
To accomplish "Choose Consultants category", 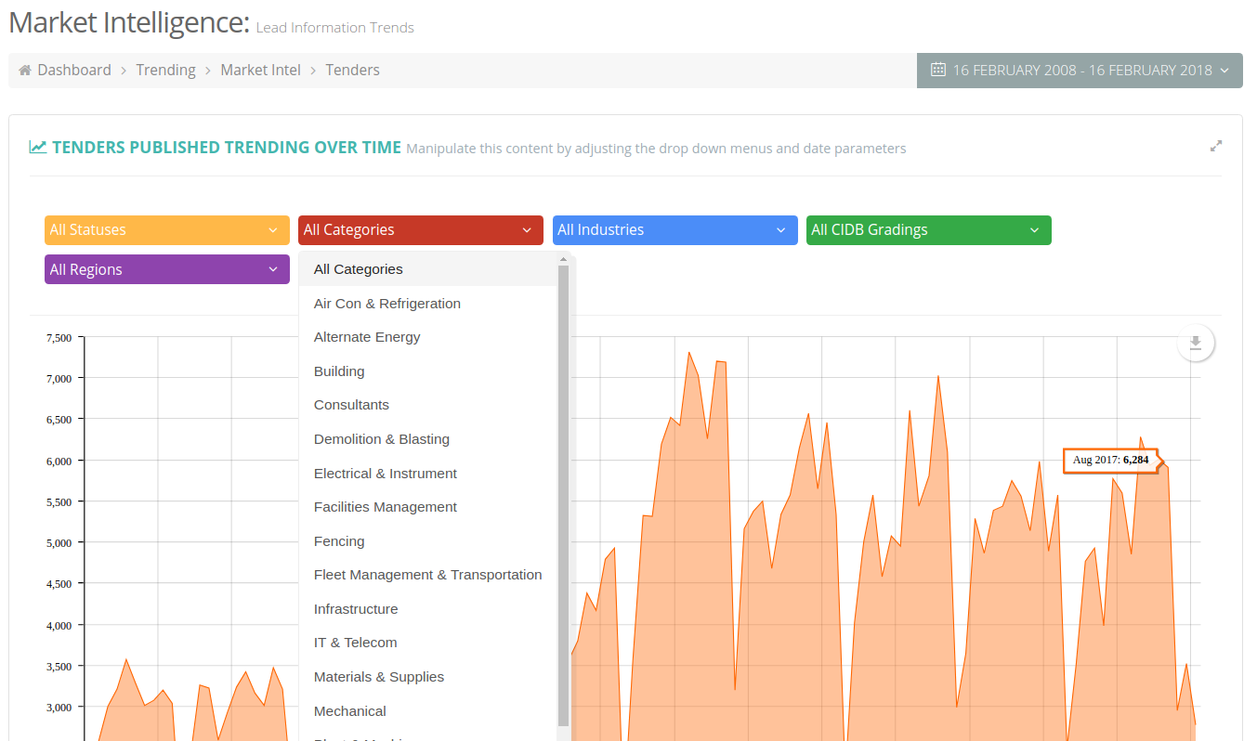I will [x=428, y=405].
